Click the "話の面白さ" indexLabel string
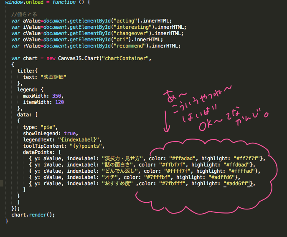This screenshot has height=237, width=287. tap(117, 164)
